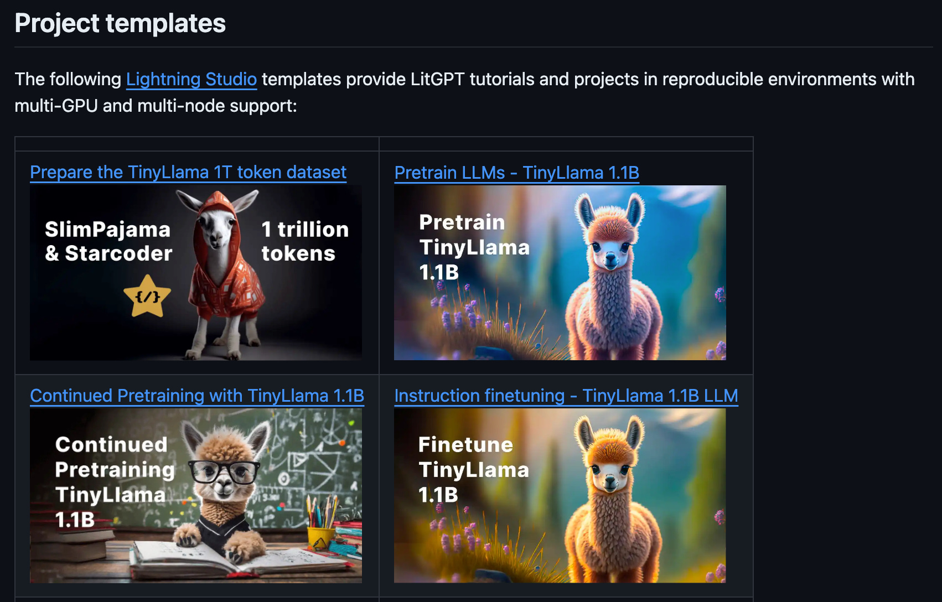
Task: Click the "Continued Pretraining TinyLlama 1.1B" overlay text
Action: (x=115, y=481)
